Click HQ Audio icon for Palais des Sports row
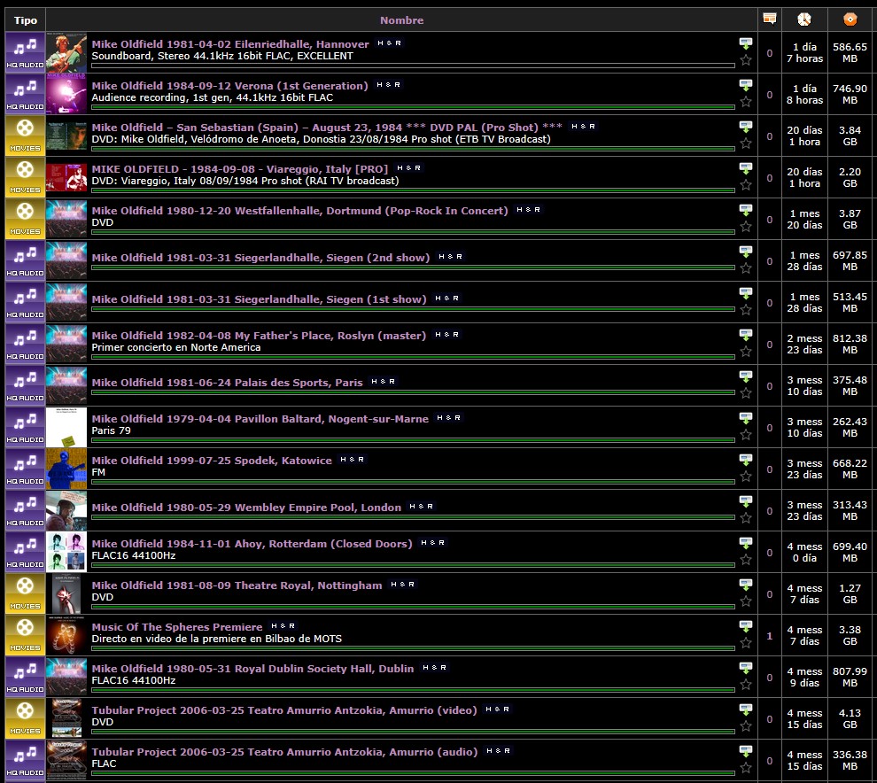Image resolution: width=877 pixels, height=783 pixels. point(25,386)
